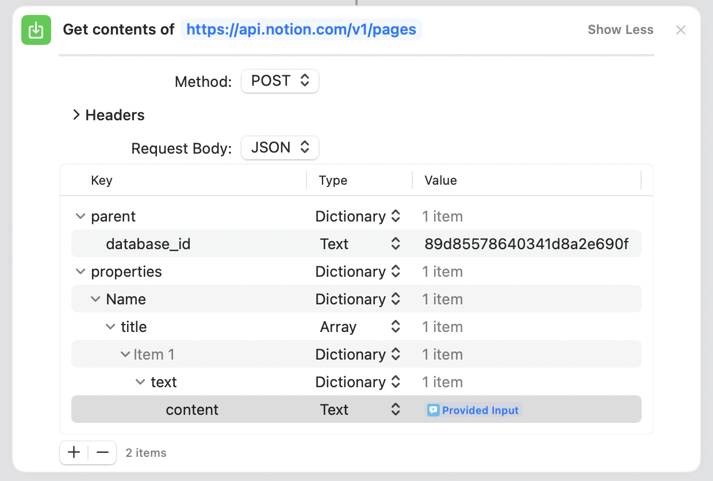Select the text key label
The height and width of the screenshot is (481, 713).
164,383
